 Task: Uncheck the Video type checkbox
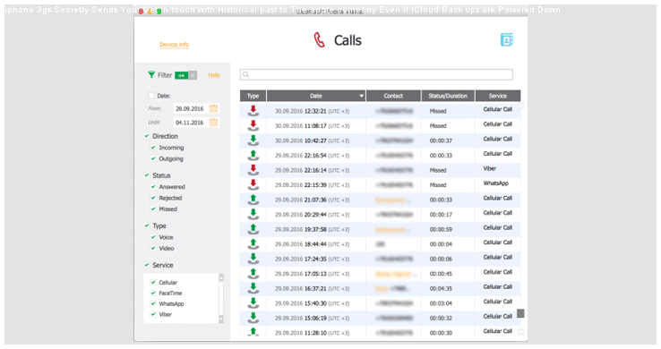[153, 248]
